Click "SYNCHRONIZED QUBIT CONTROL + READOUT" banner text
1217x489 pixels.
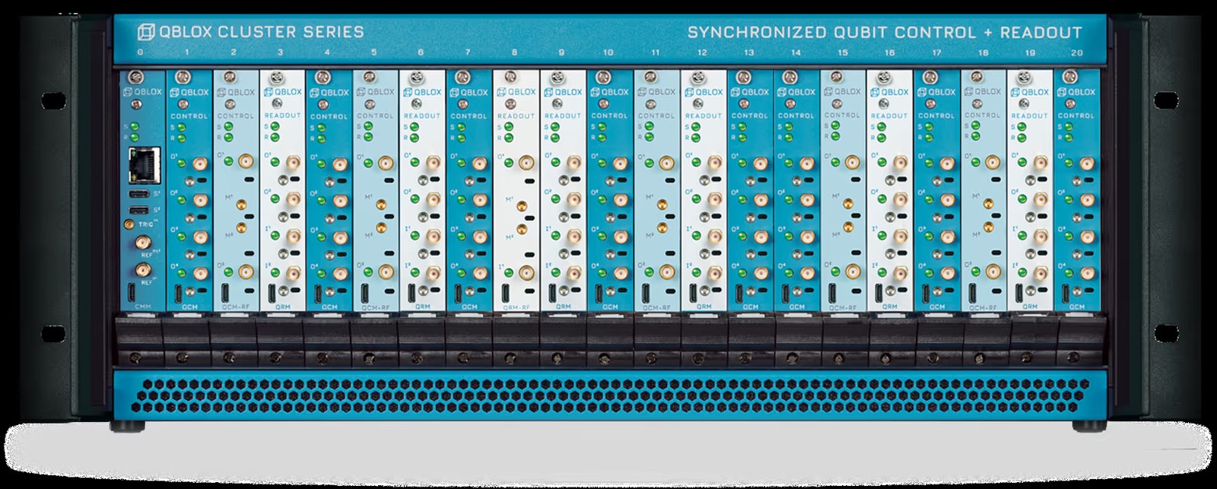coord(885,32)
